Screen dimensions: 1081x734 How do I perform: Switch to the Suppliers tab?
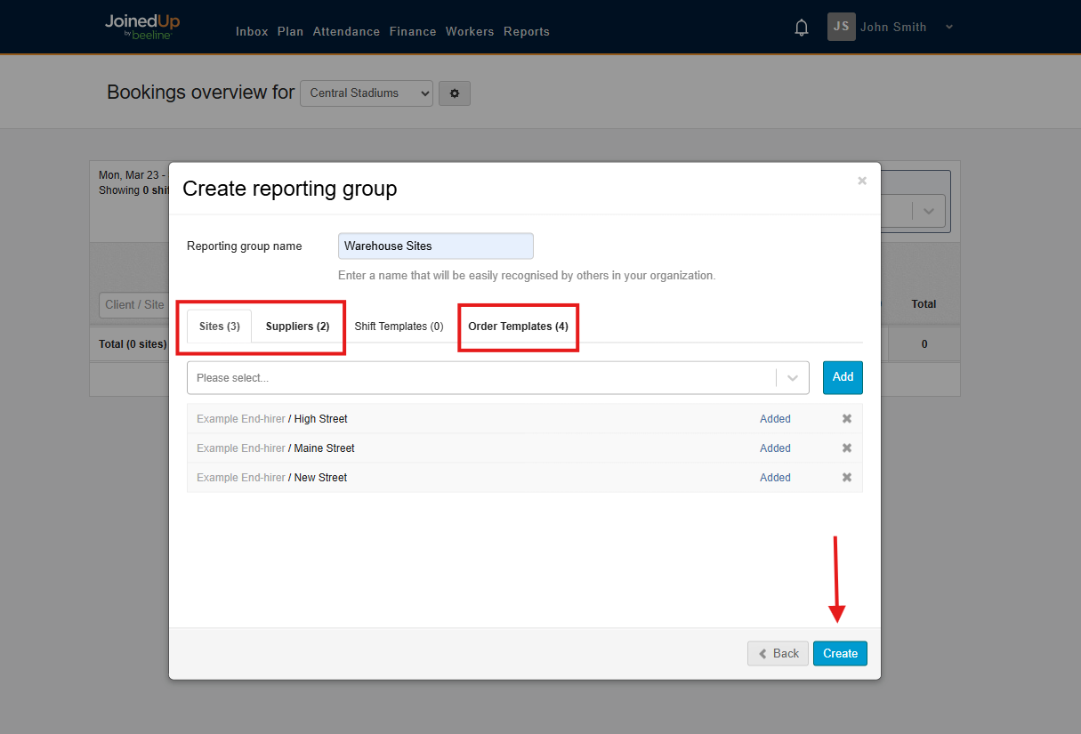[297, 326]
